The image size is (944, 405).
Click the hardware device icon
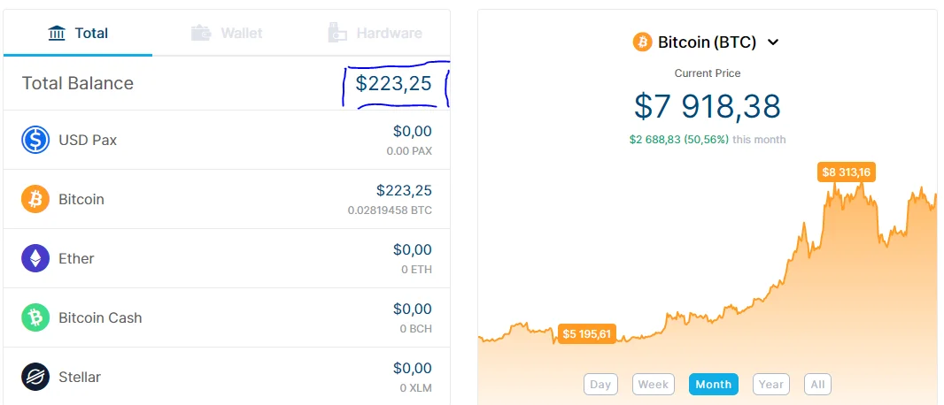tap(337, 33)
